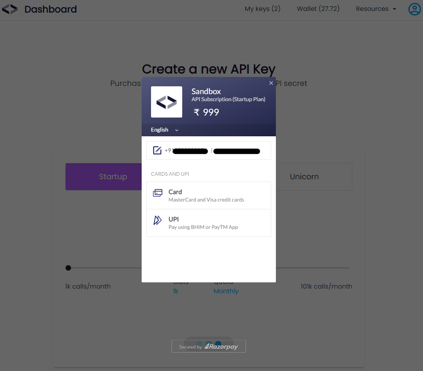Go to My keys (2)
Viewport: 423px width, 371px height.
coord(263,9)
